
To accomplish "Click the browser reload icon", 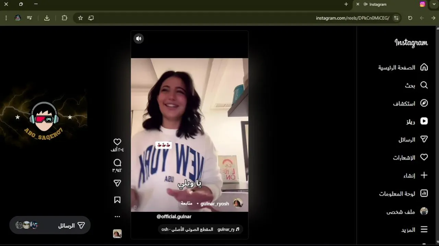I will 410,18.
